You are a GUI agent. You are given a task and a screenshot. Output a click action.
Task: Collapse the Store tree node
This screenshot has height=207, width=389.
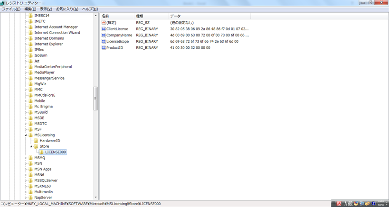31,146
